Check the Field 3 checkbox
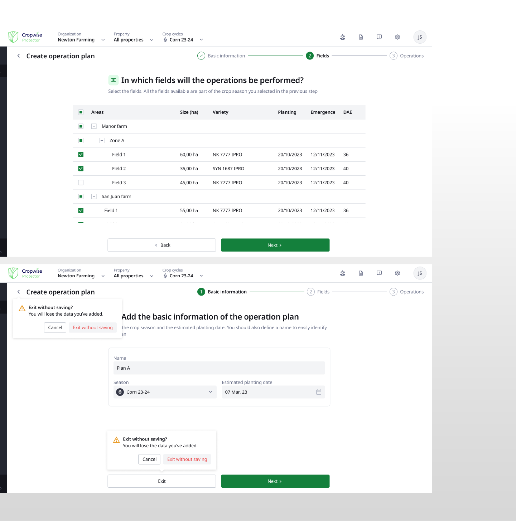The height and width of the screenshot is (521, 516). (81, 183)
